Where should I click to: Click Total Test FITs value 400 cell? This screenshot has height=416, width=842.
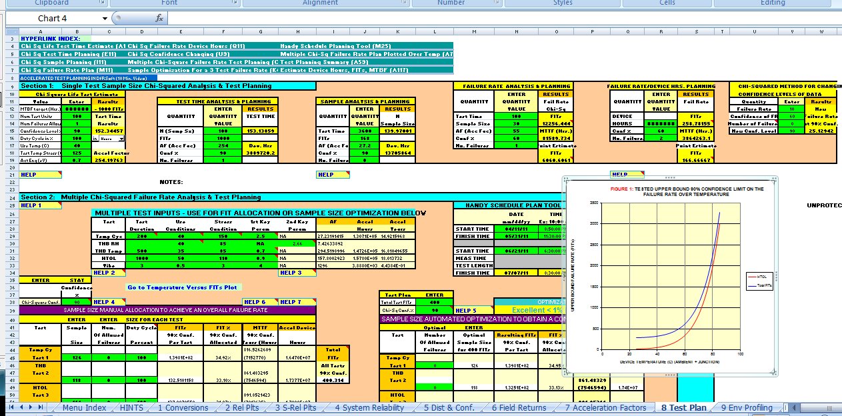(x=435, y=302)
